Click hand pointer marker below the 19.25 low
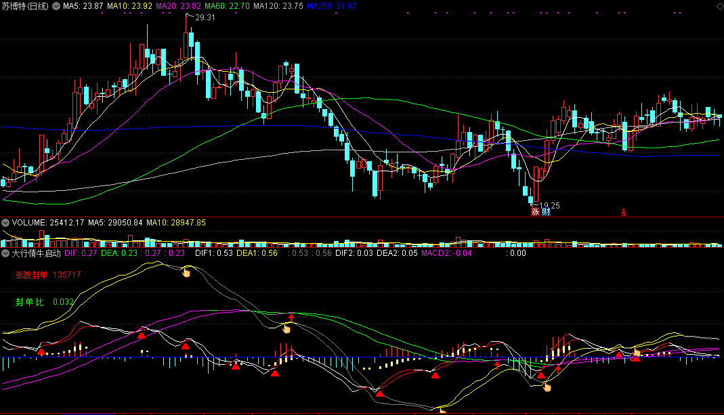The image size is (724, 415). (547, 387)
